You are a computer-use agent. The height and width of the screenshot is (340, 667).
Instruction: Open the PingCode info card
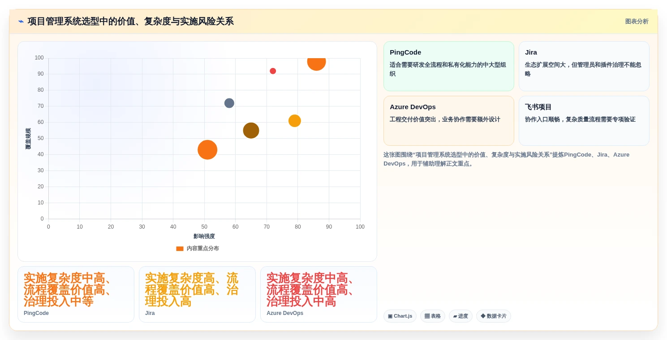pos(449,66)
